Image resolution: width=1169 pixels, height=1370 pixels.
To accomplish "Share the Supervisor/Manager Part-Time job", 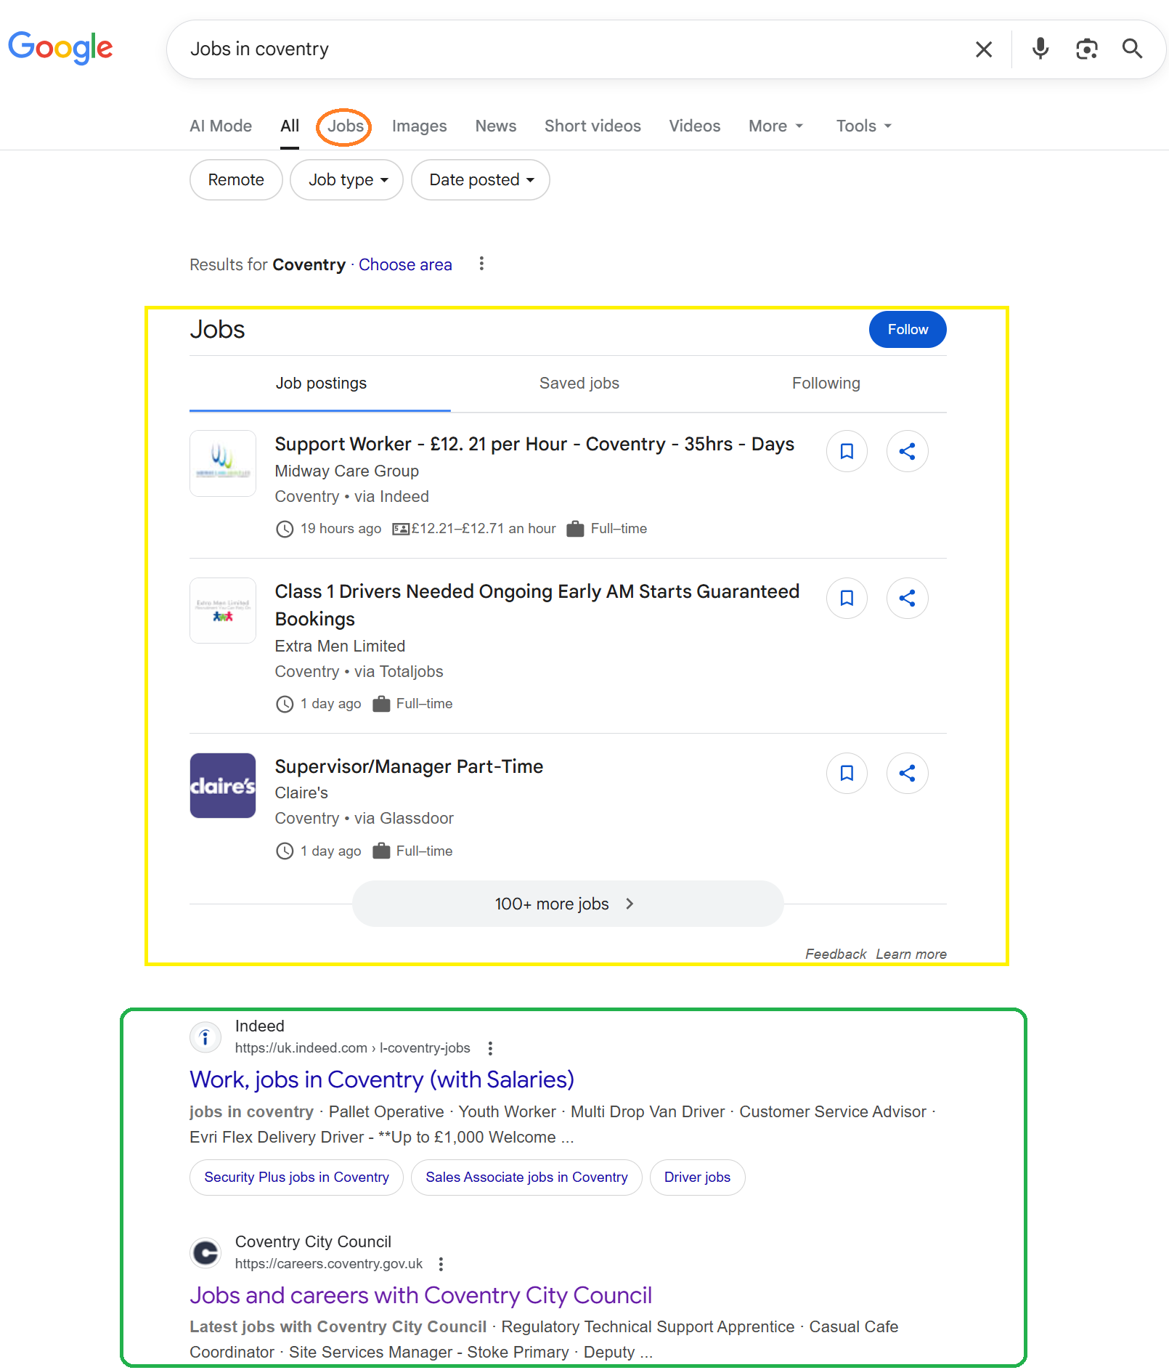I will (x=907, y=773).
